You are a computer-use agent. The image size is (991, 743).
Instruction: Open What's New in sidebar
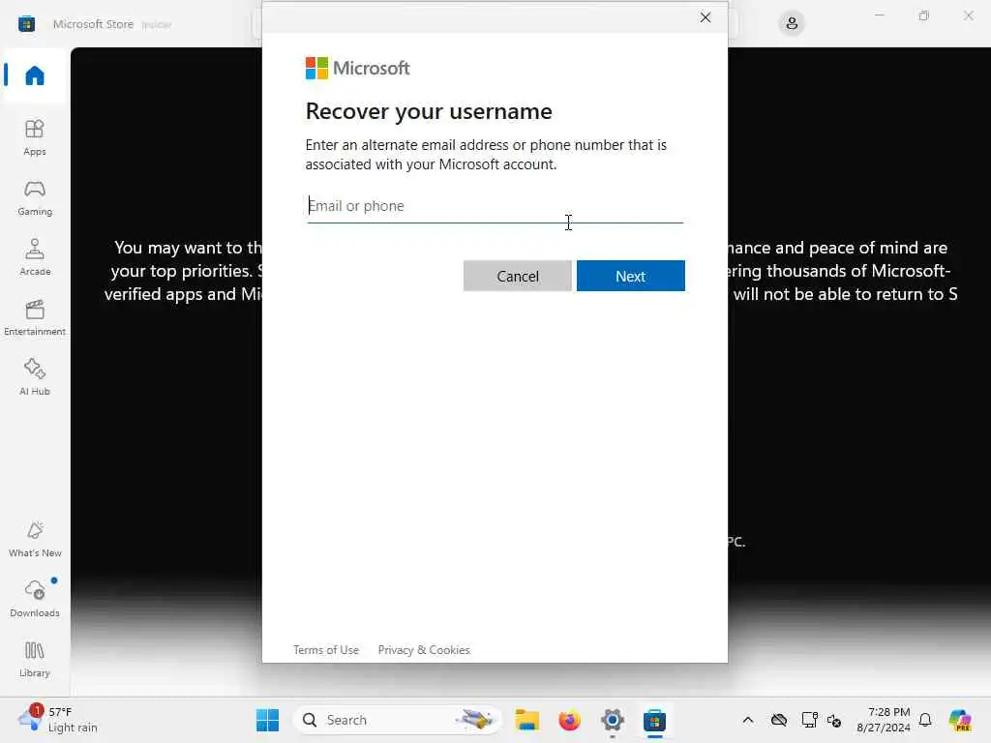click(35, 540)
